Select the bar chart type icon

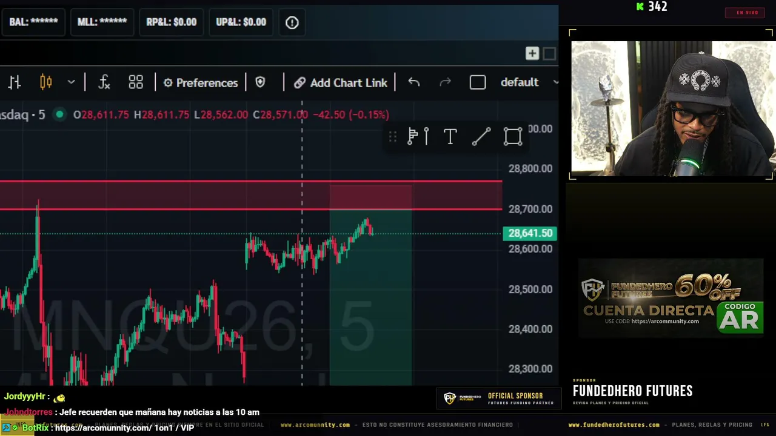[x=15, y=82]
